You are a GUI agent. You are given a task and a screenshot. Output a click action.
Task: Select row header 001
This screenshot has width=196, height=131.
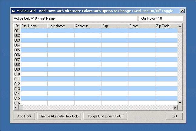point(17,31)
